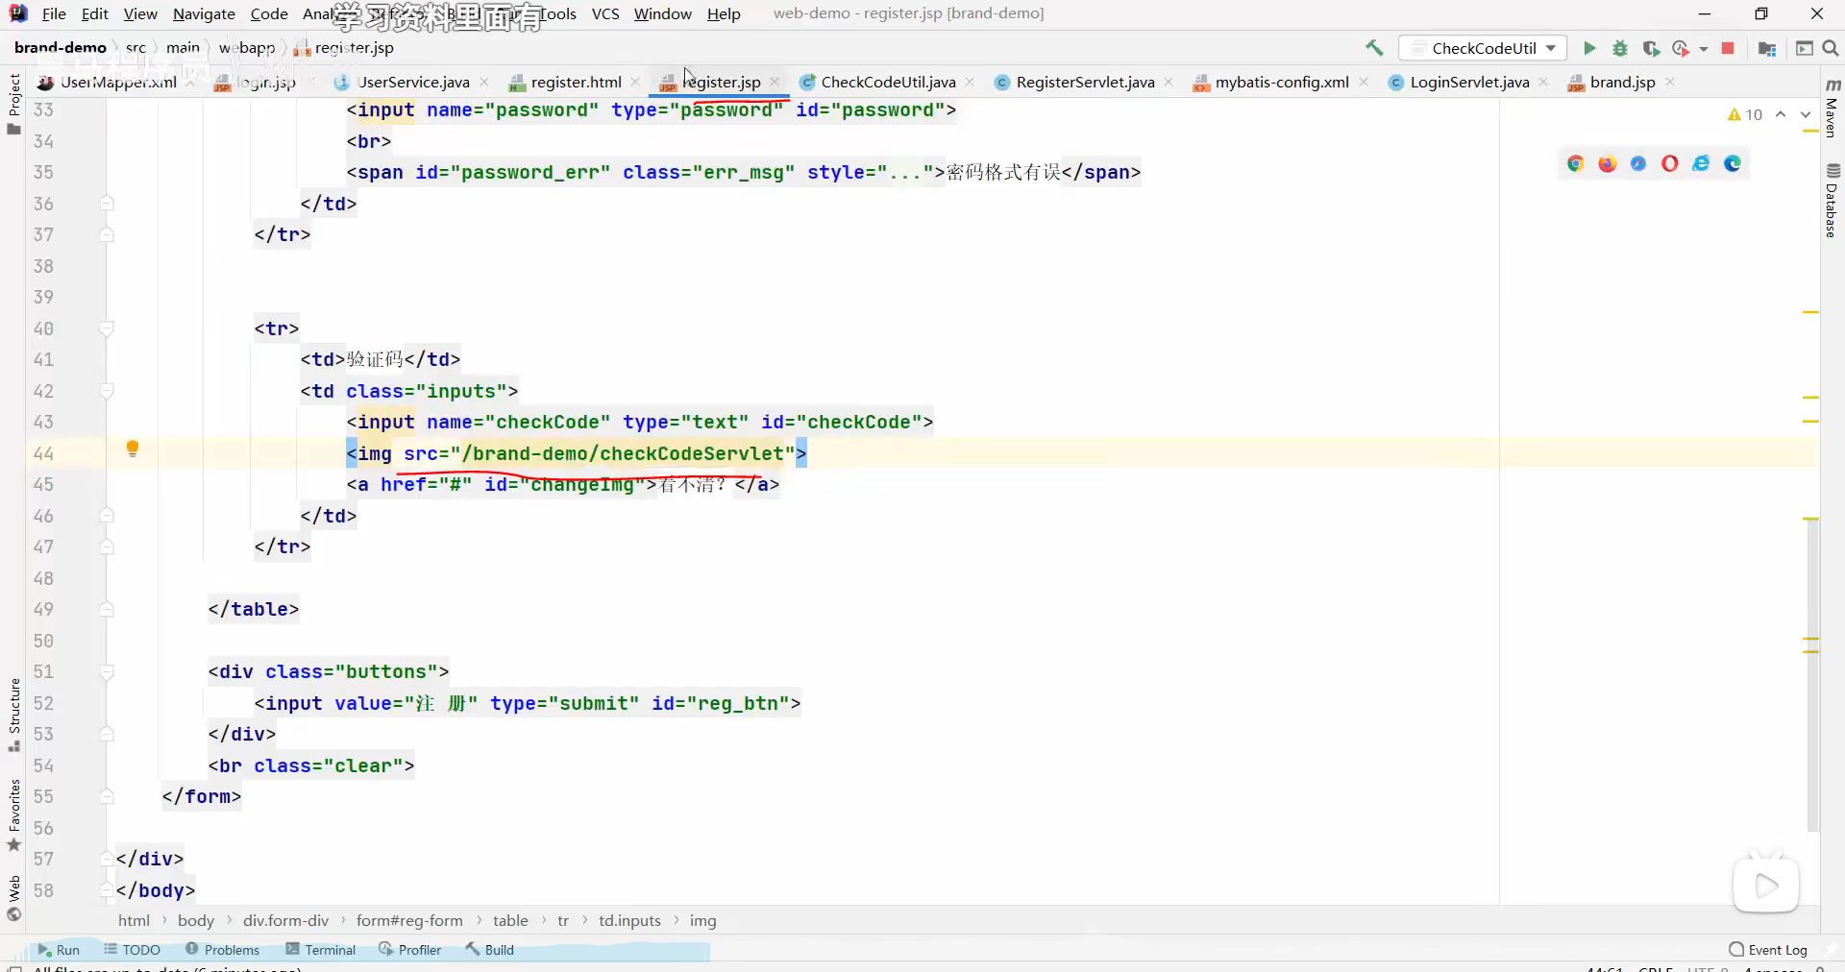The image size is (1845, 972).
Task: Open the File menu
Action: click(x=54, y=13)
